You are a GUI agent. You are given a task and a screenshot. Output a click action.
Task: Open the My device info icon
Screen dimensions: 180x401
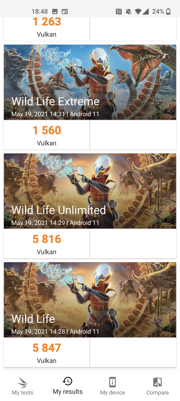pyautogui.click(x=113, y=382)
